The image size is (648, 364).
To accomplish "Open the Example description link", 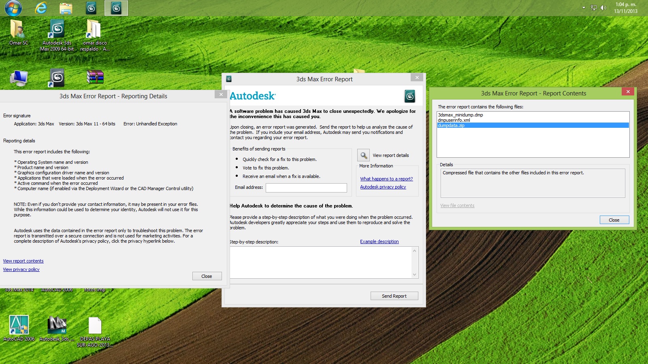I will coord(379,241).
